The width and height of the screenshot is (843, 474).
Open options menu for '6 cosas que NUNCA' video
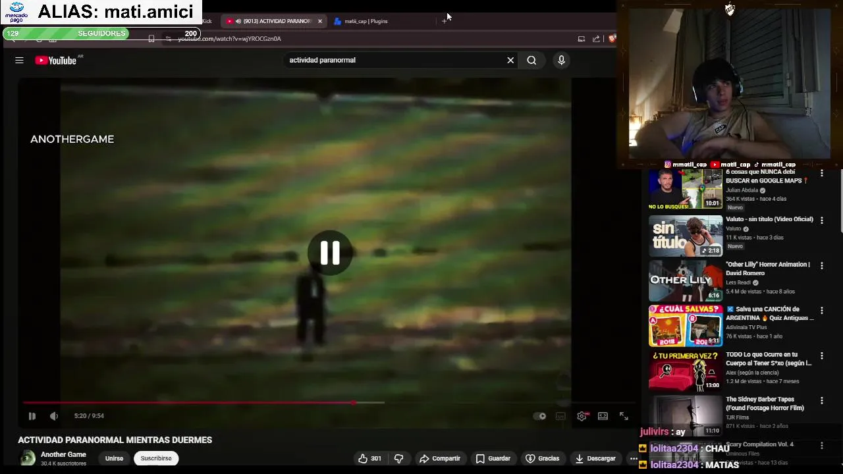(821, 173)
